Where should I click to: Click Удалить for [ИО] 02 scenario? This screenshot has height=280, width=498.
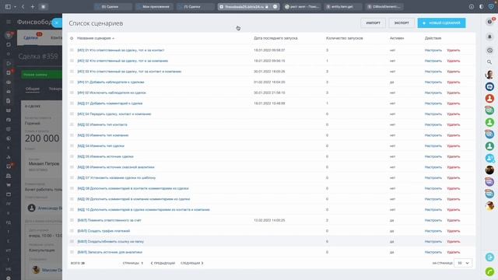pos(454,61)
